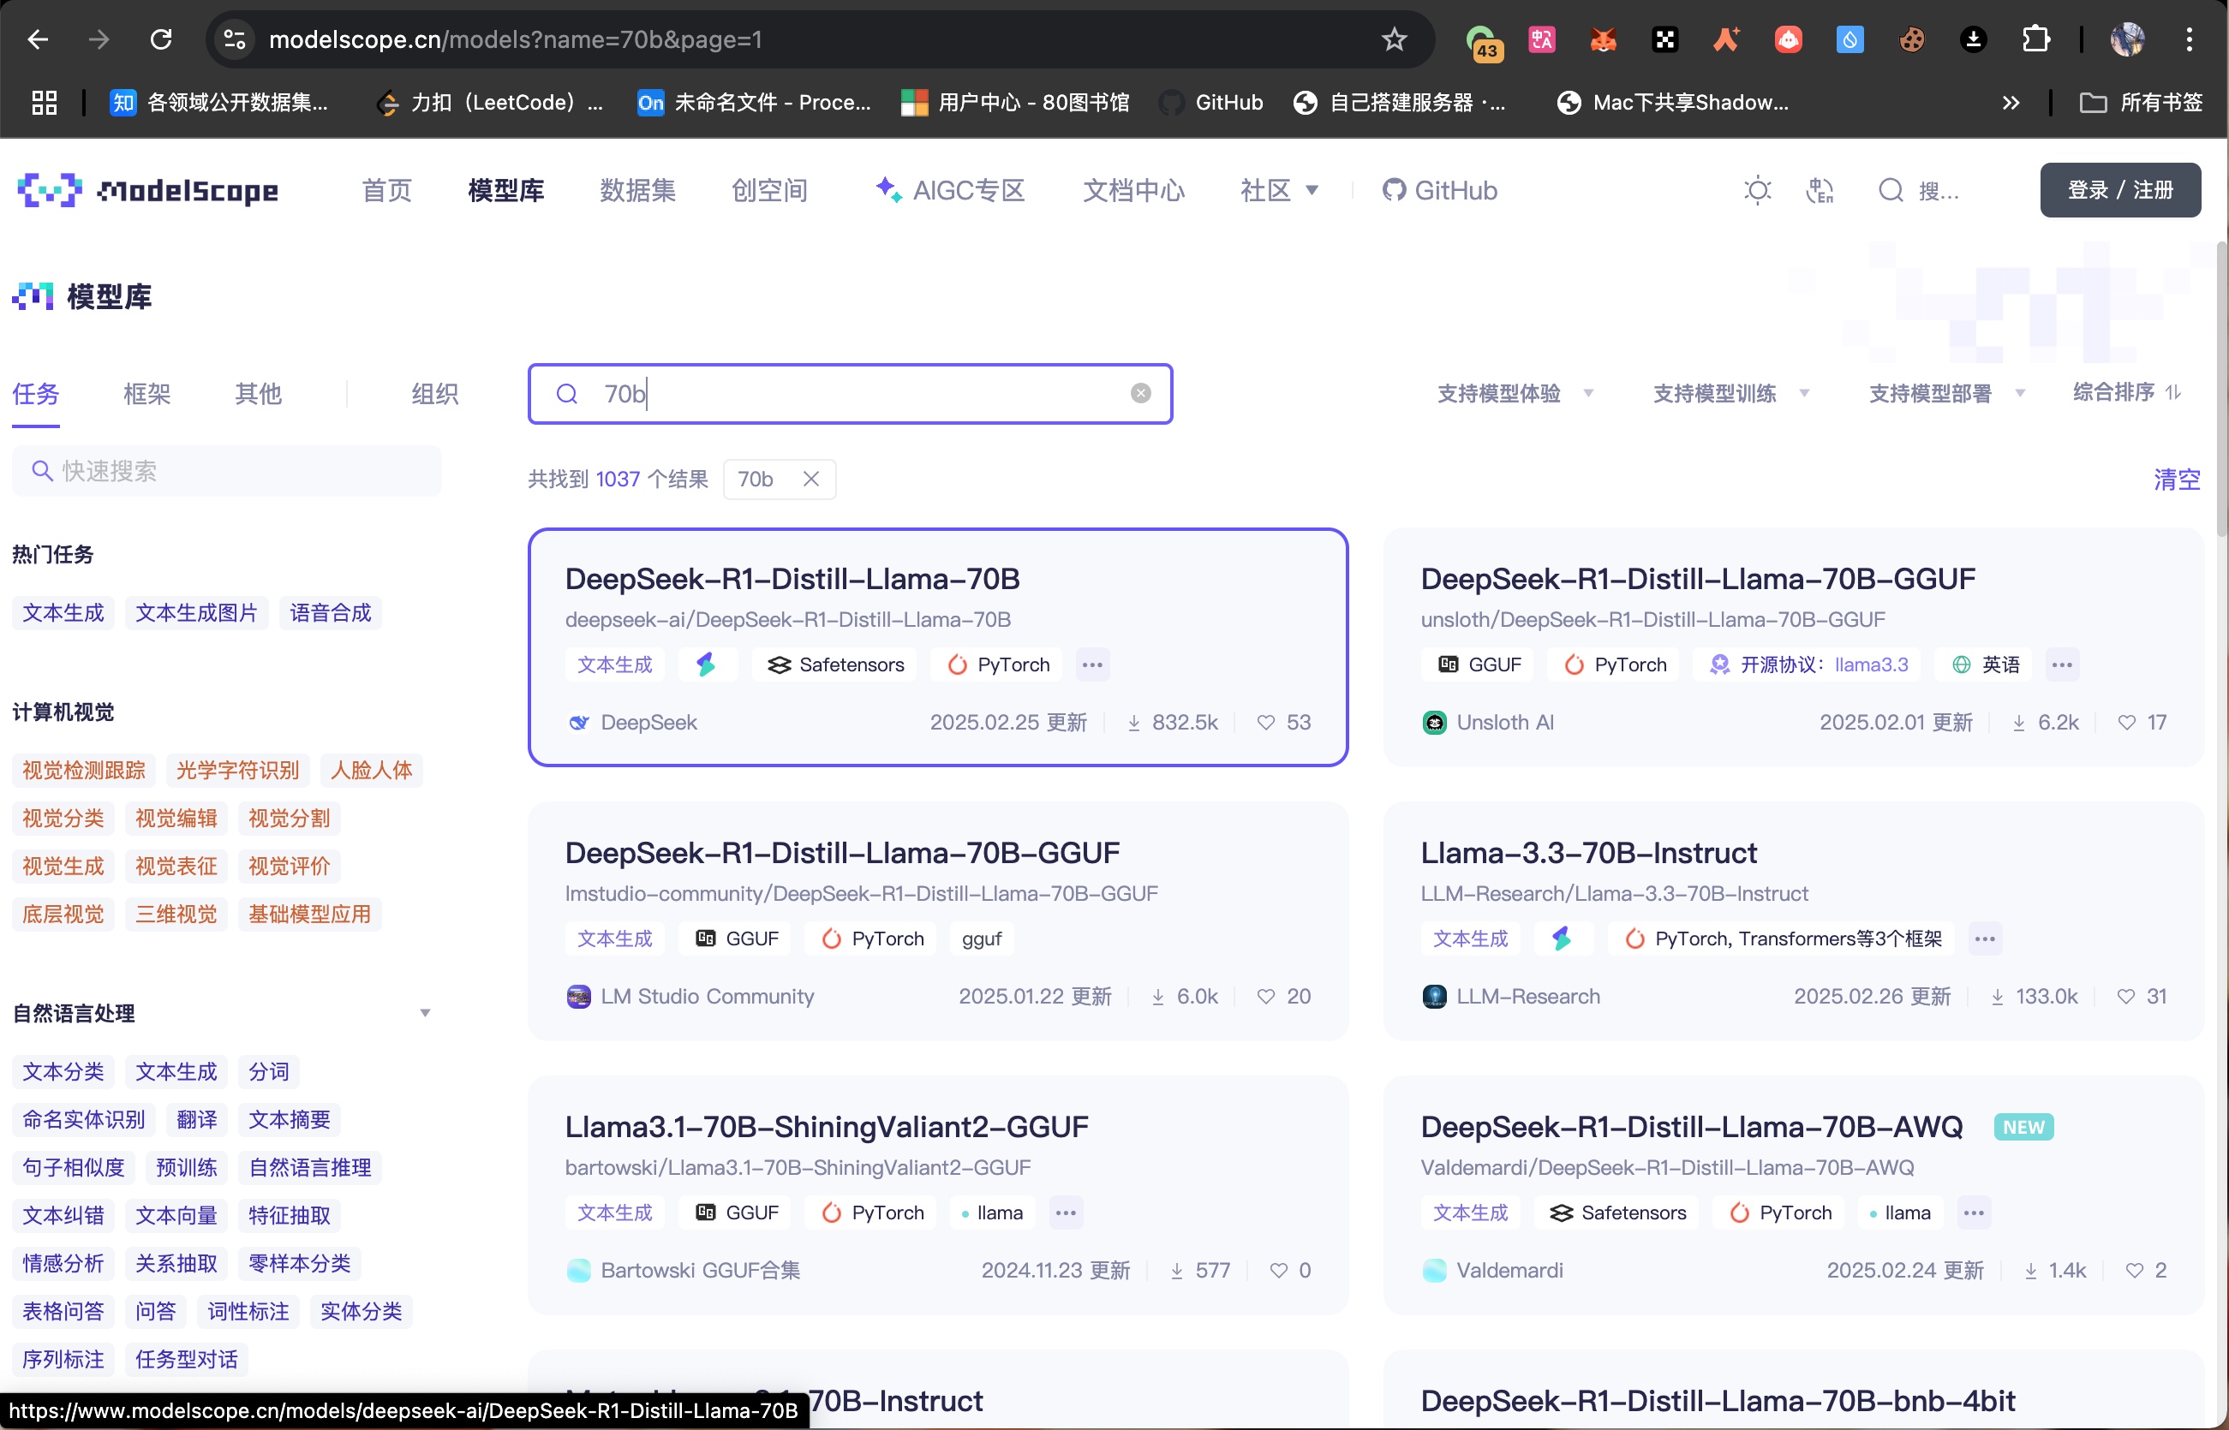
Task: Click into the 70b model search field
Action: tap(849, 394)
